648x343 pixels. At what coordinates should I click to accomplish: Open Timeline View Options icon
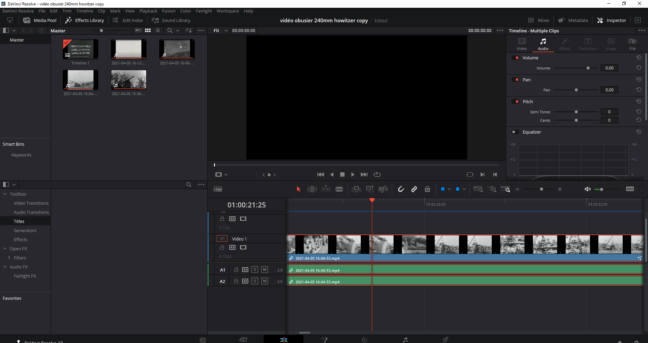(x=218, y=189)
